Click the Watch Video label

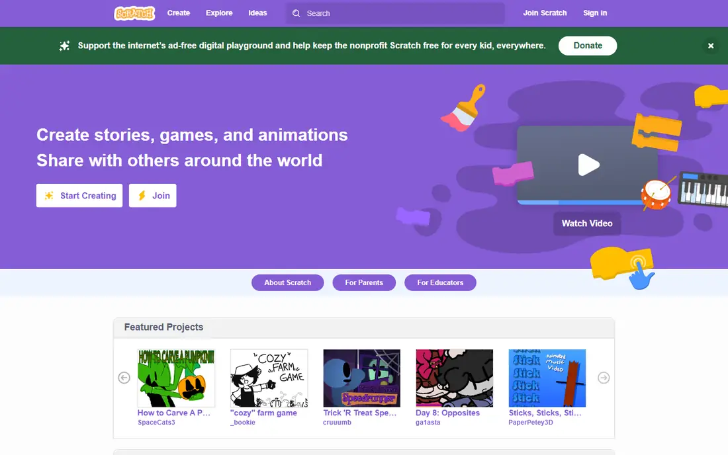pyautogui.click(x=587, y=223)
